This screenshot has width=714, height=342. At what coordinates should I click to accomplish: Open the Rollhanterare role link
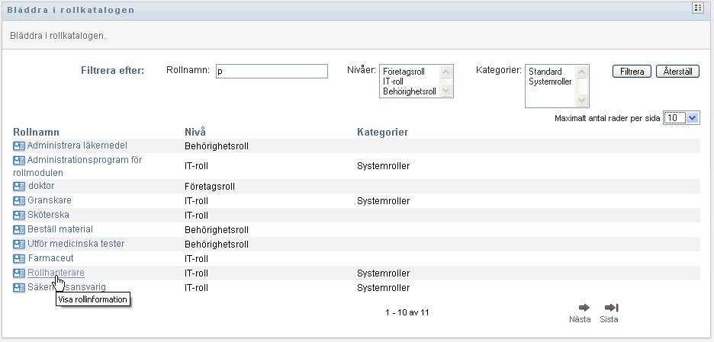(56, 273)
